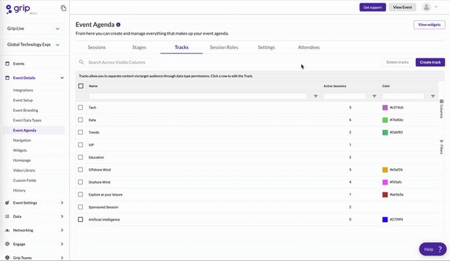
Task: Open the Name column filter icon
Action: click(x=316, y=96)
